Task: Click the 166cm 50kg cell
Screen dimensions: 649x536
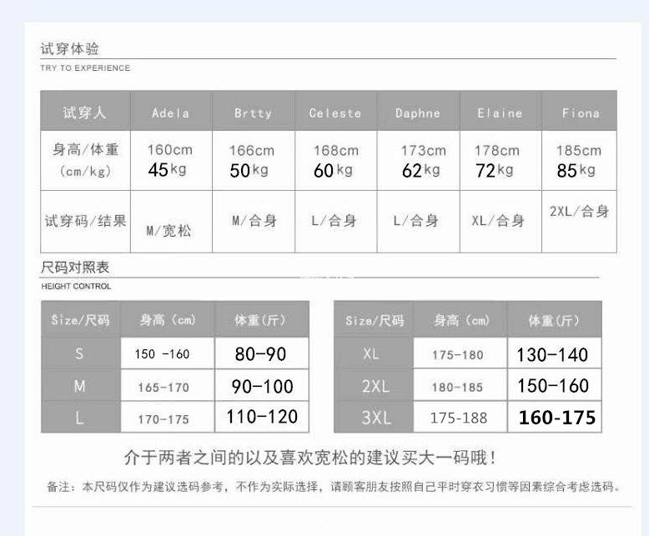Action: click(254, 161)
